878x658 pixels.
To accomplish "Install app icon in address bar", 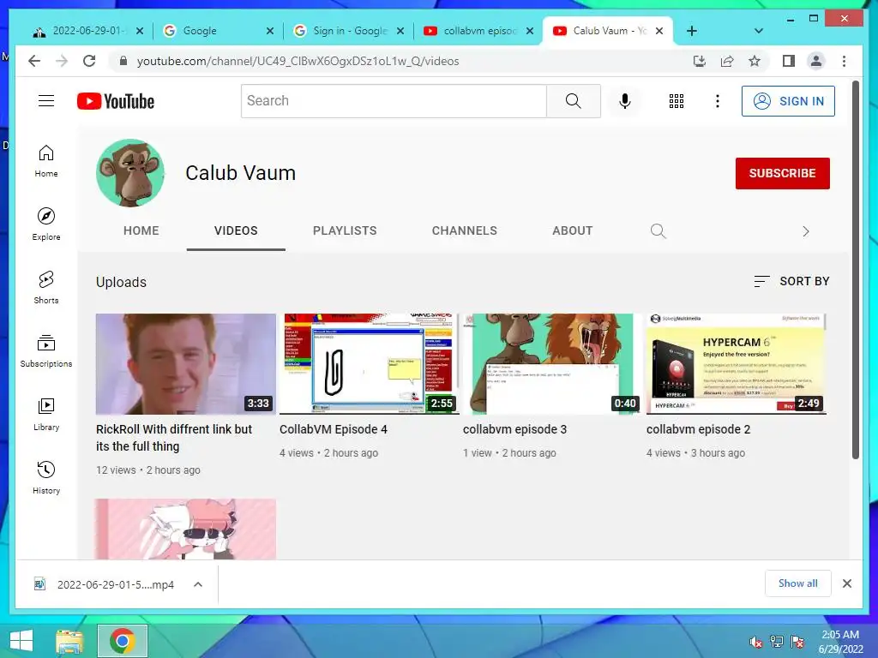I will coord(700,61).
